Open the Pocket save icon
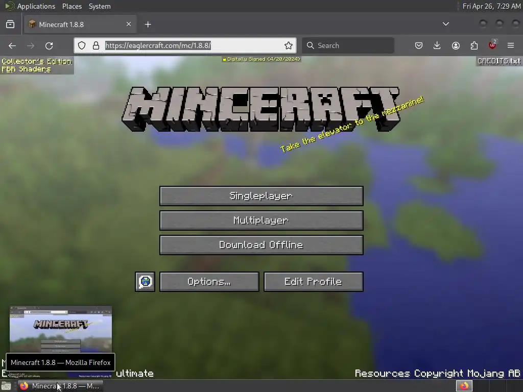The image size is (523, 392). coord(419,45)
